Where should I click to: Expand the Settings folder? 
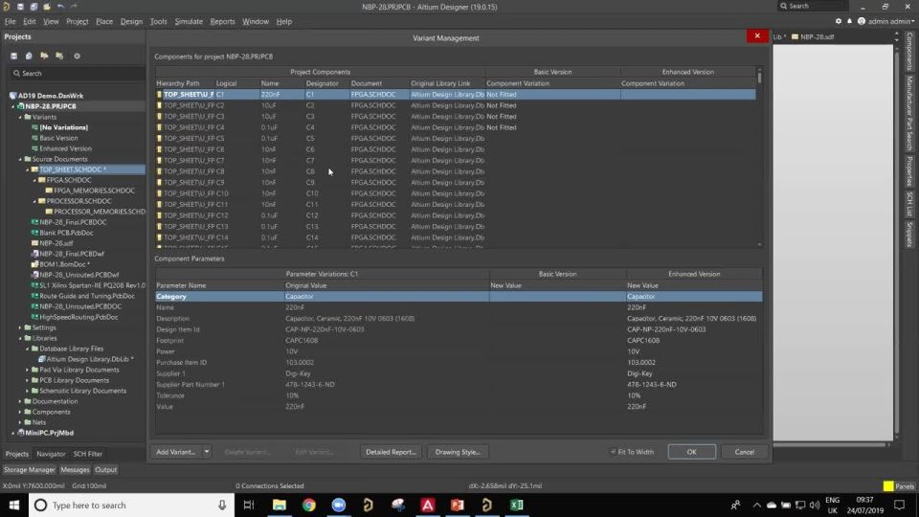(20, 327)
